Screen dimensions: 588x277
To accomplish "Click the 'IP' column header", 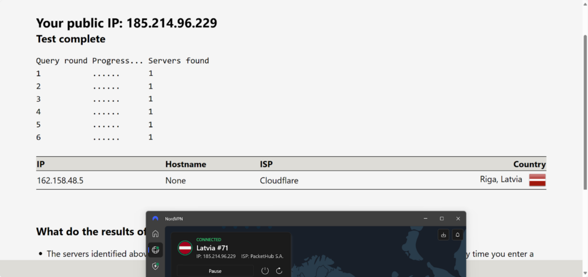I will (41, 164).
